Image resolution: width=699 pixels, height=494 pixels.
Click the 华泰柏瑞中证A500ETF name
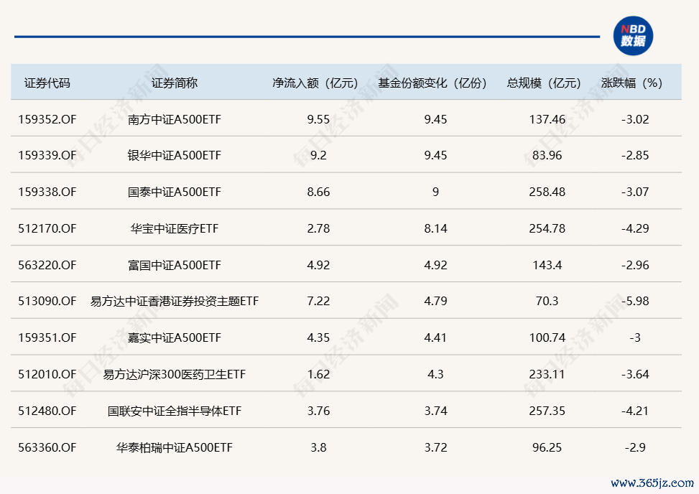(175, 447)
